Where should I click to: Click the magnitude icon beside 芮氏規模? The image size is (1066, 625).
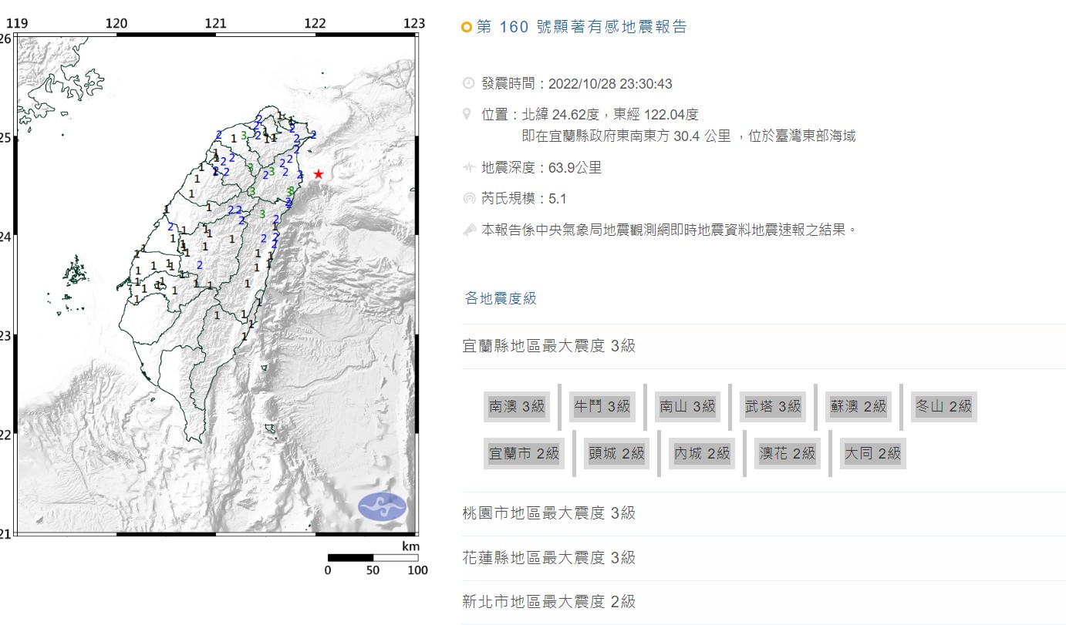pos(467,198)
